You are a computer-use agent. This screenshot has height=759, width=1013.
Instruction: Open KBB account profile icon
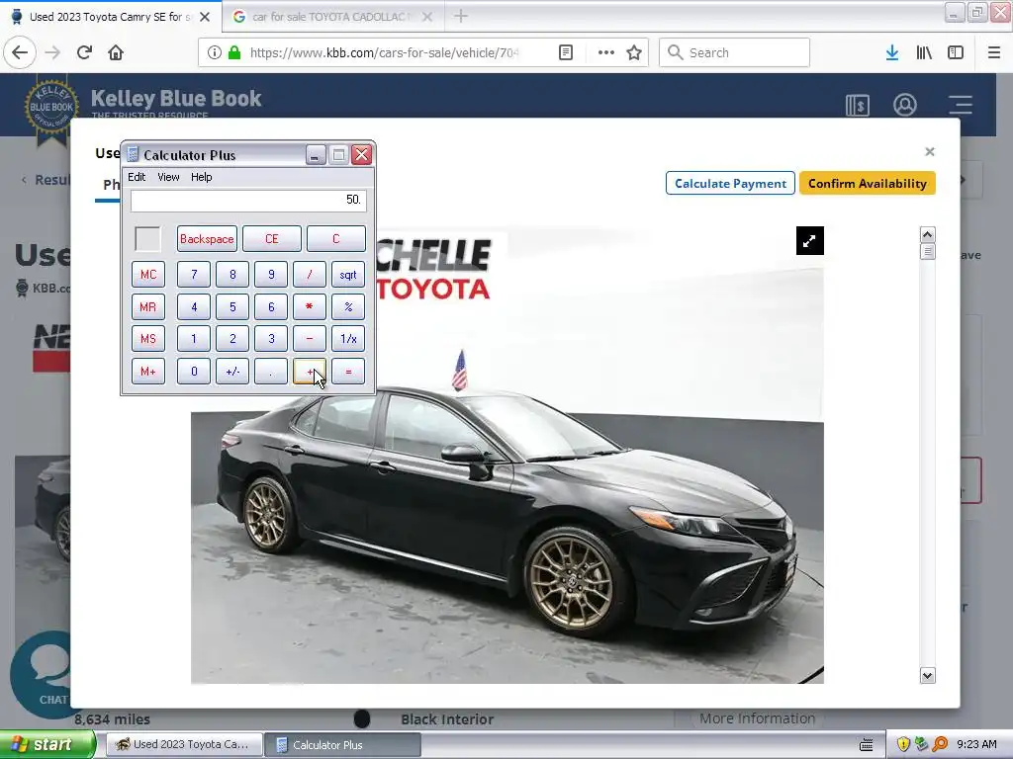(x=904, y=105)
